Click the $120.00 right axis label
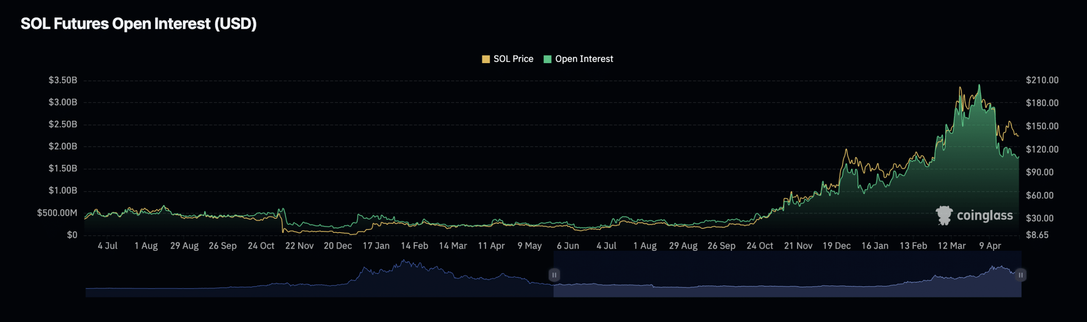The height and width of the screenshot is (322, 1087). tap(1042, 149)
